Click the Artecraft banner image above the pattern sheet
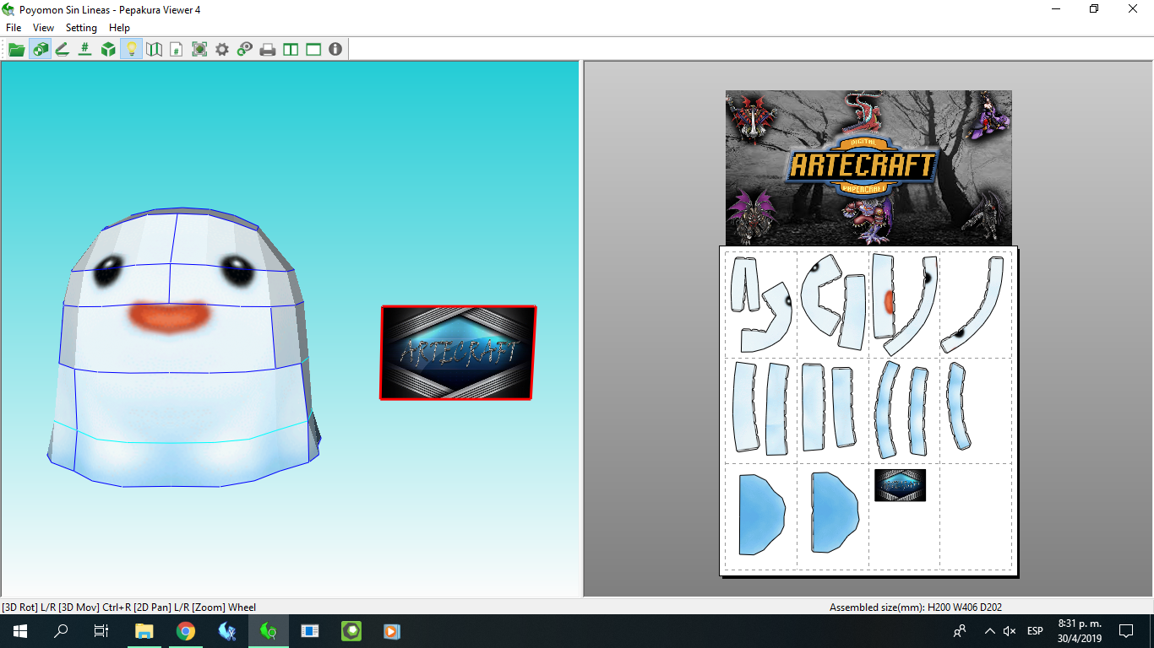 click(868, 168)
